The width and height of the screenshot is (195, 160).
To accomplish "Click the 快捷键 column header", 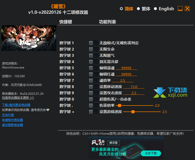I will point(66,22).
